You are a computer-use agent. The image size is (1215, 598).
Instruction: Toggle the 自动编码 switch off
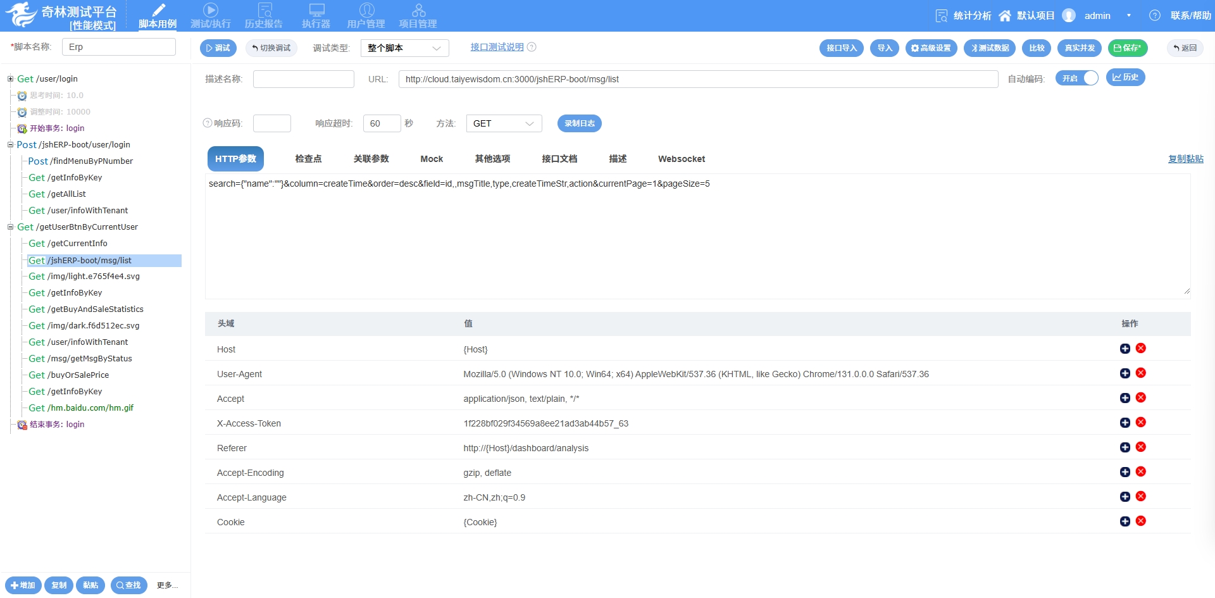coord(1076,78)
